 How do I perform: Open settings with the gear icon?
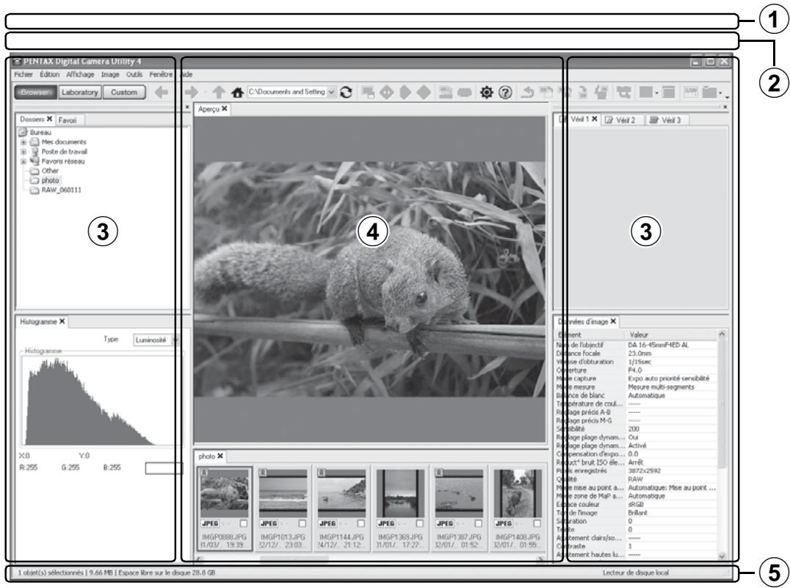tap(486, 93)
